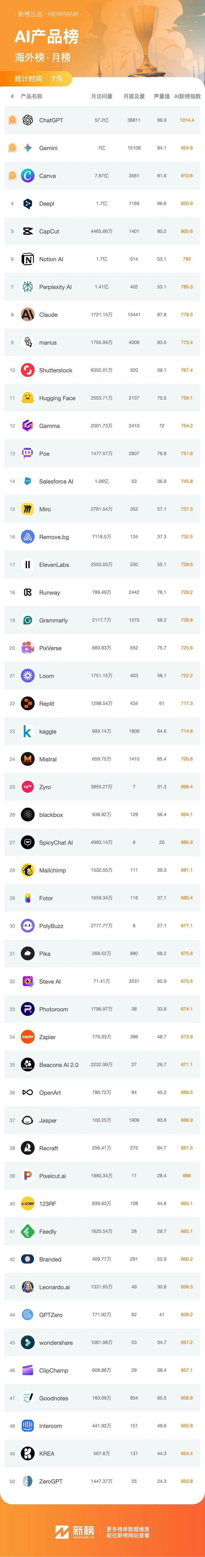Click the CapCut logo icon

(27, 232)
